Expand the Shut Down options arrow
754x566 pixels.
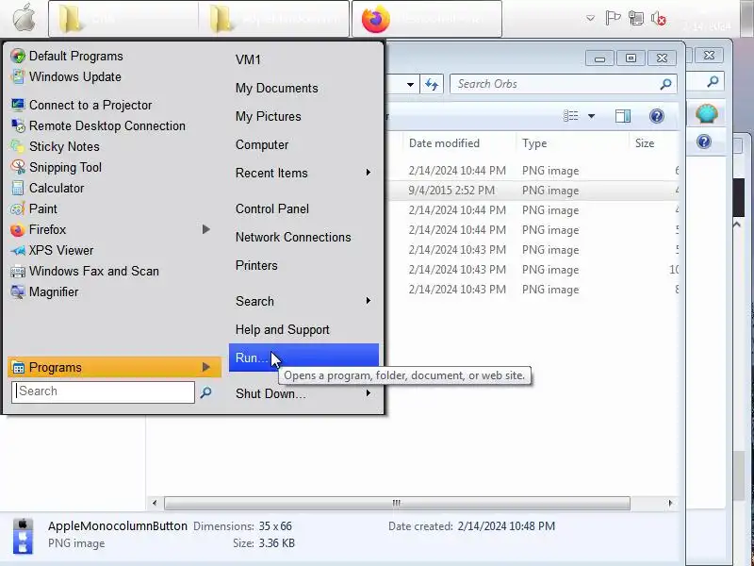(369, 393)
